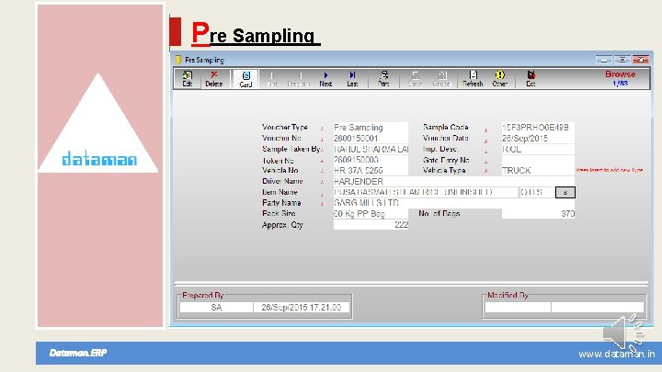Click the Prepared By user SA field
This screenshot has height=372, width=662.
click(216, 308)
